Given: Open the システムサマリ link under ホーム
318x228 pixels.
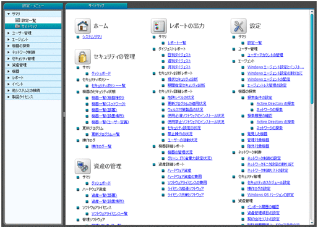Looking at the screenshot, I should tap(92, 37).
